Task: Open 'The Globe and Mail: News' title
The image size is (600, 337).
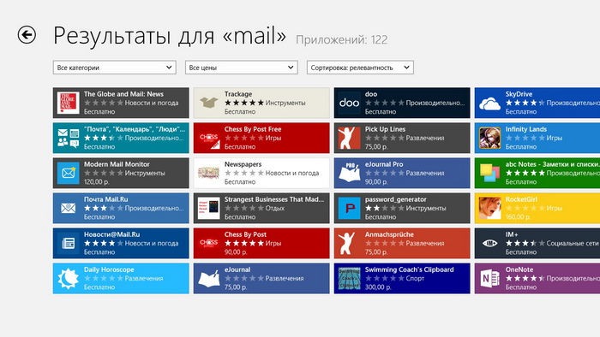Action: (x=123, y=94)
